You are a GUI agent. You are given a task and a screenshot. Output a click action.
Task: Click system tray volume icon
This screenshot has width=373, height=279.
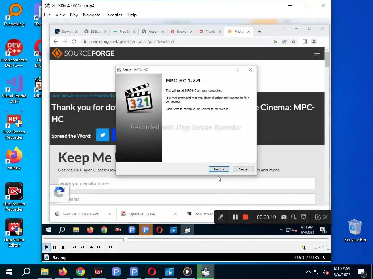point(326,272)
